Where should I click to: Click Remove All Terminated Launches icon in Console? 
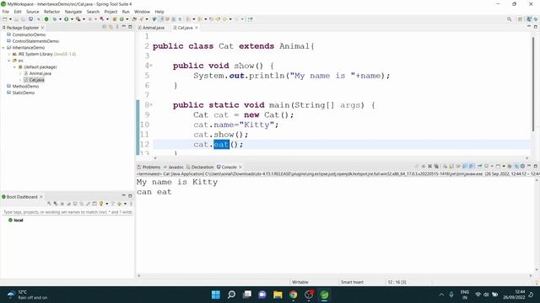436,167
